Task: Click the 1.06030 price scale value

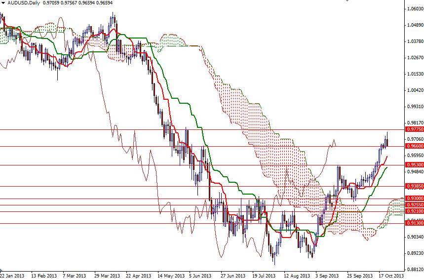Action: (415, 9)
